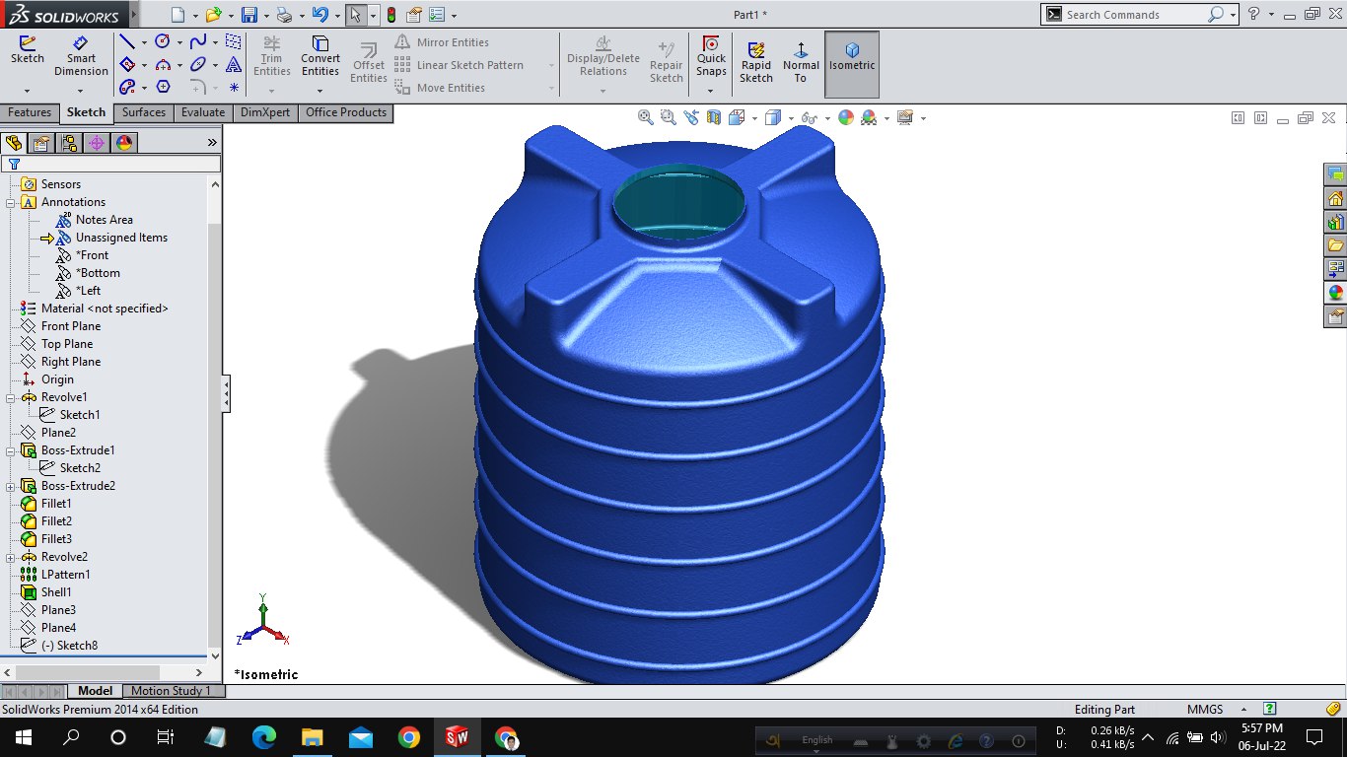Select the Line sketch tool
Image resolution: width=1347 pixels, height=757 pixels.
tap(126, 41)
